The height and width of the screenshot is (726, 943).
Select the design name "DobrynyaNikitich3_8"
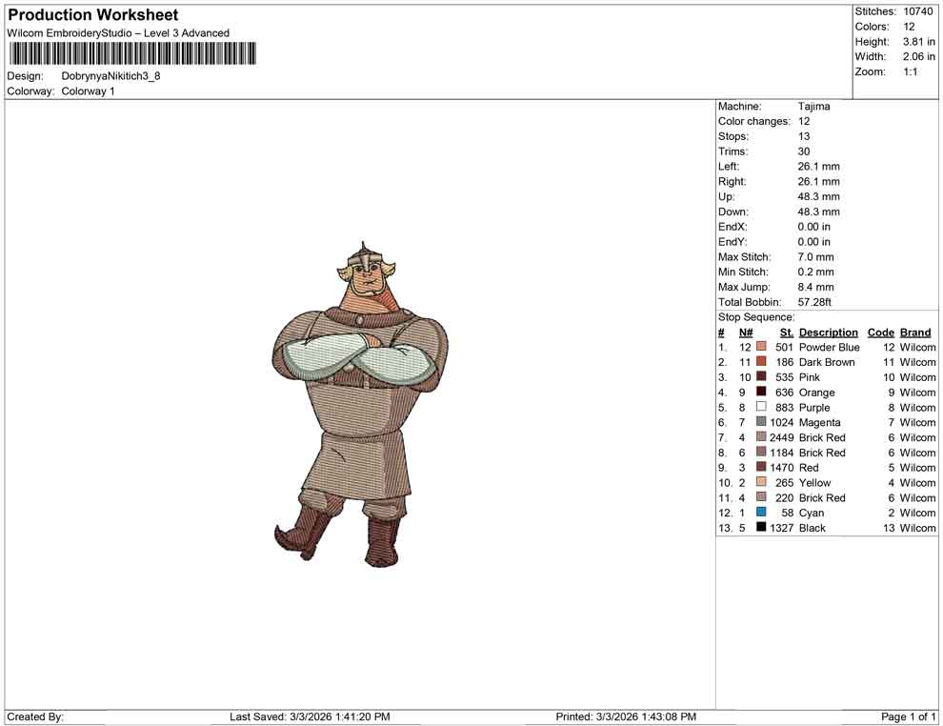tap(110, 76)
